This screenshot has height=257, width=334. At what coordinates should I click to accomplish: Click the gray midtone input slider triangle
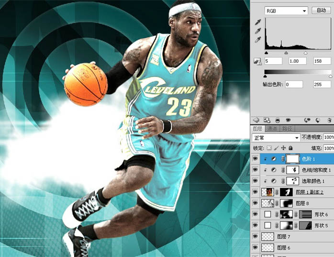point(286,53)
